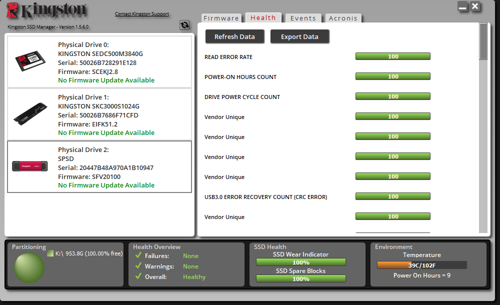Click the DRIVE POWER CYCLE COUNT label
Screen dimensions: 500x305
[242, 97]
